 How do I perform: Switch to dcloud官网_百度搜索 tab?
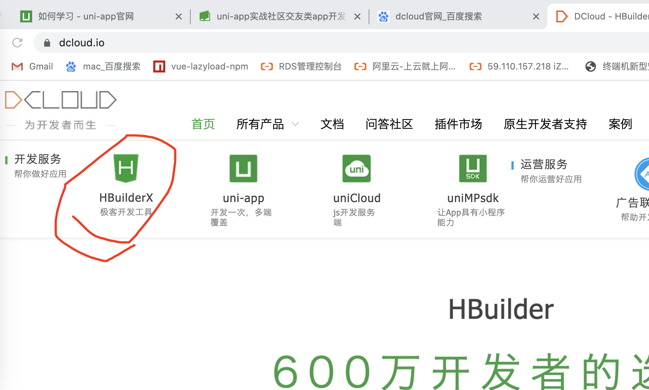pyautogui.click(x=430, y=16)
